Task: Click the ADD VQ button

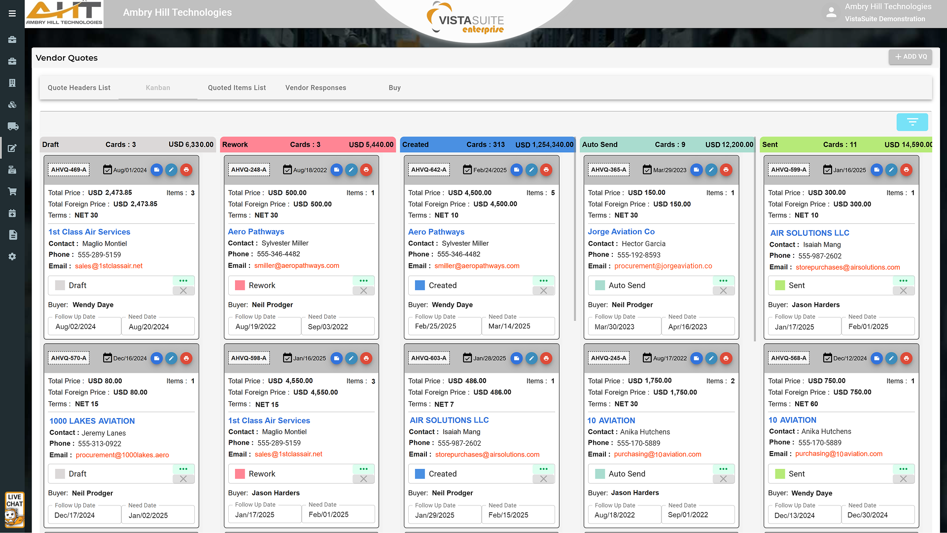Action: (x=911, y=57)
